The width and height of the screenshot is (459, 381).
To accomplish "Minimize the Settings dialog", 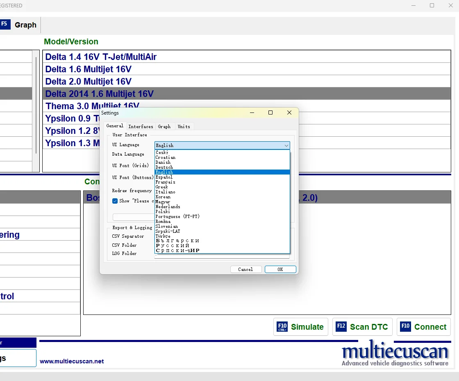I will tap(252, 112).
